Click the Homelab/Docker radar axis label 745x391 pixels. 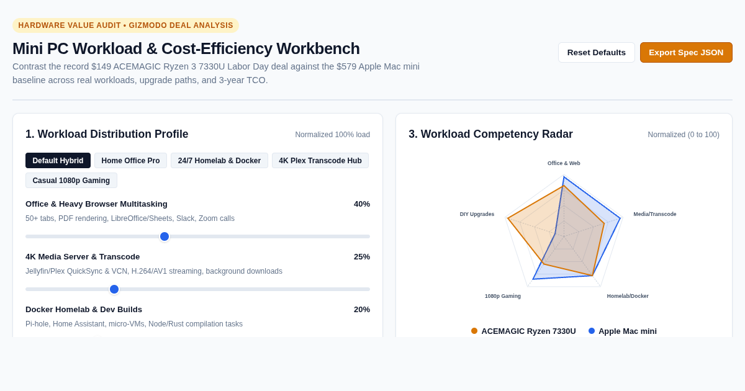tap(628, 296)
